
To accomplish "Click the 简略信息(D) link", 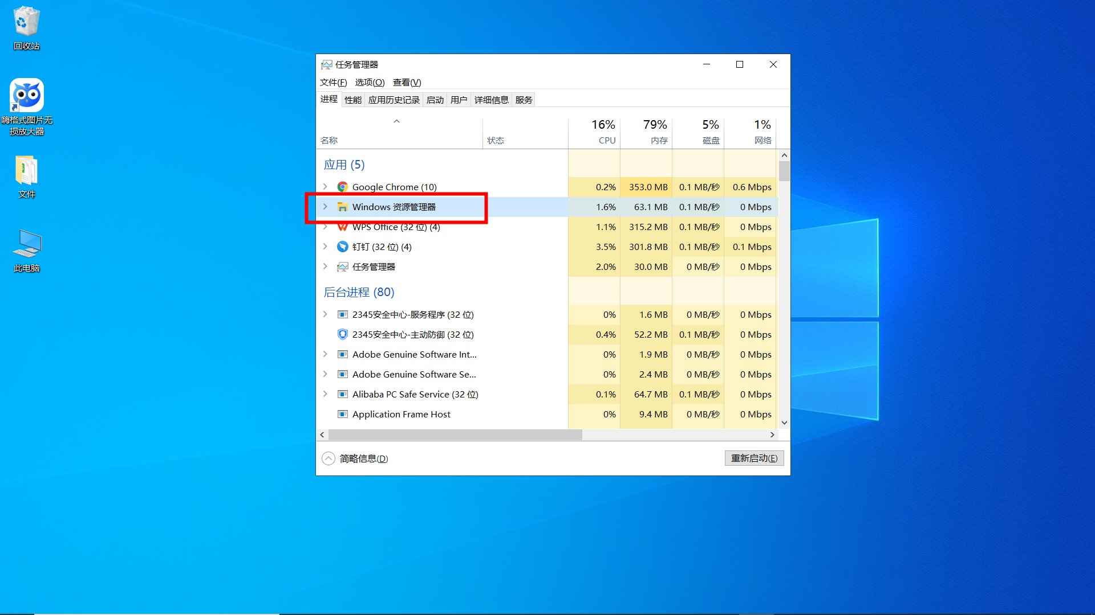I will tap(364, 458).
